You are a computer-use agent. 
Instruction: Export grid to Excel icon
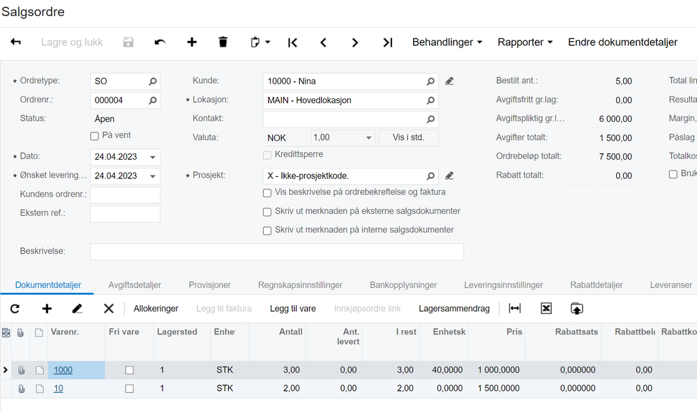(x=546, y=309)
